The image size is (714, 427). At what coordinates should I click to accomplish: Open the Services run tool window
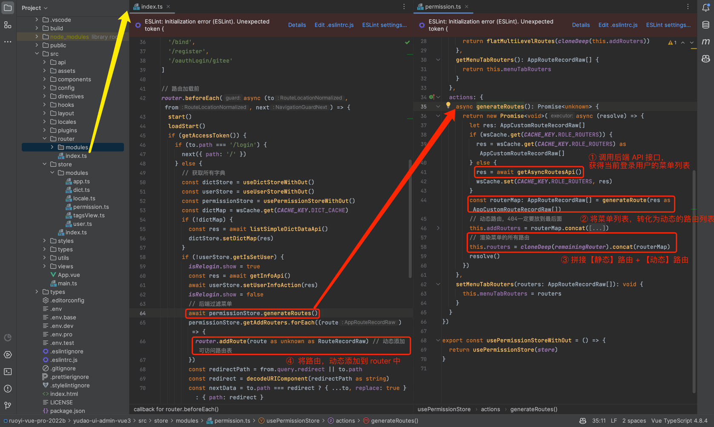8,355
